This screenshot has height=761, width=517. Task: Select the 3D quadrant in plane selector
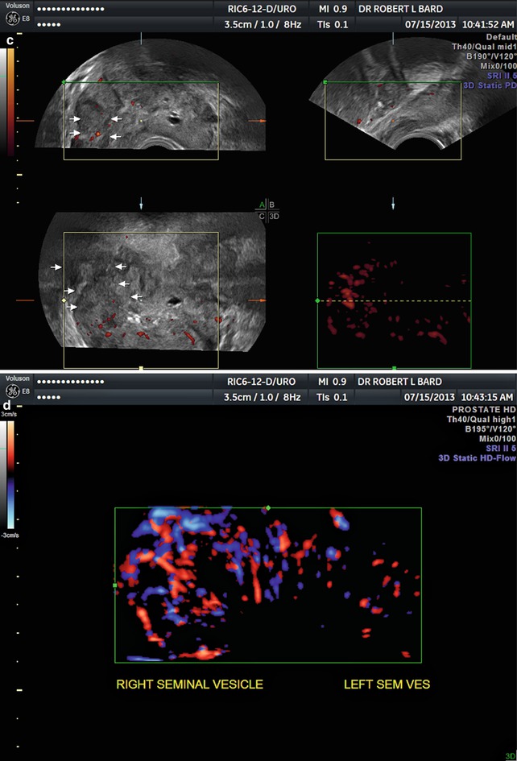click(x=273, y=216)
